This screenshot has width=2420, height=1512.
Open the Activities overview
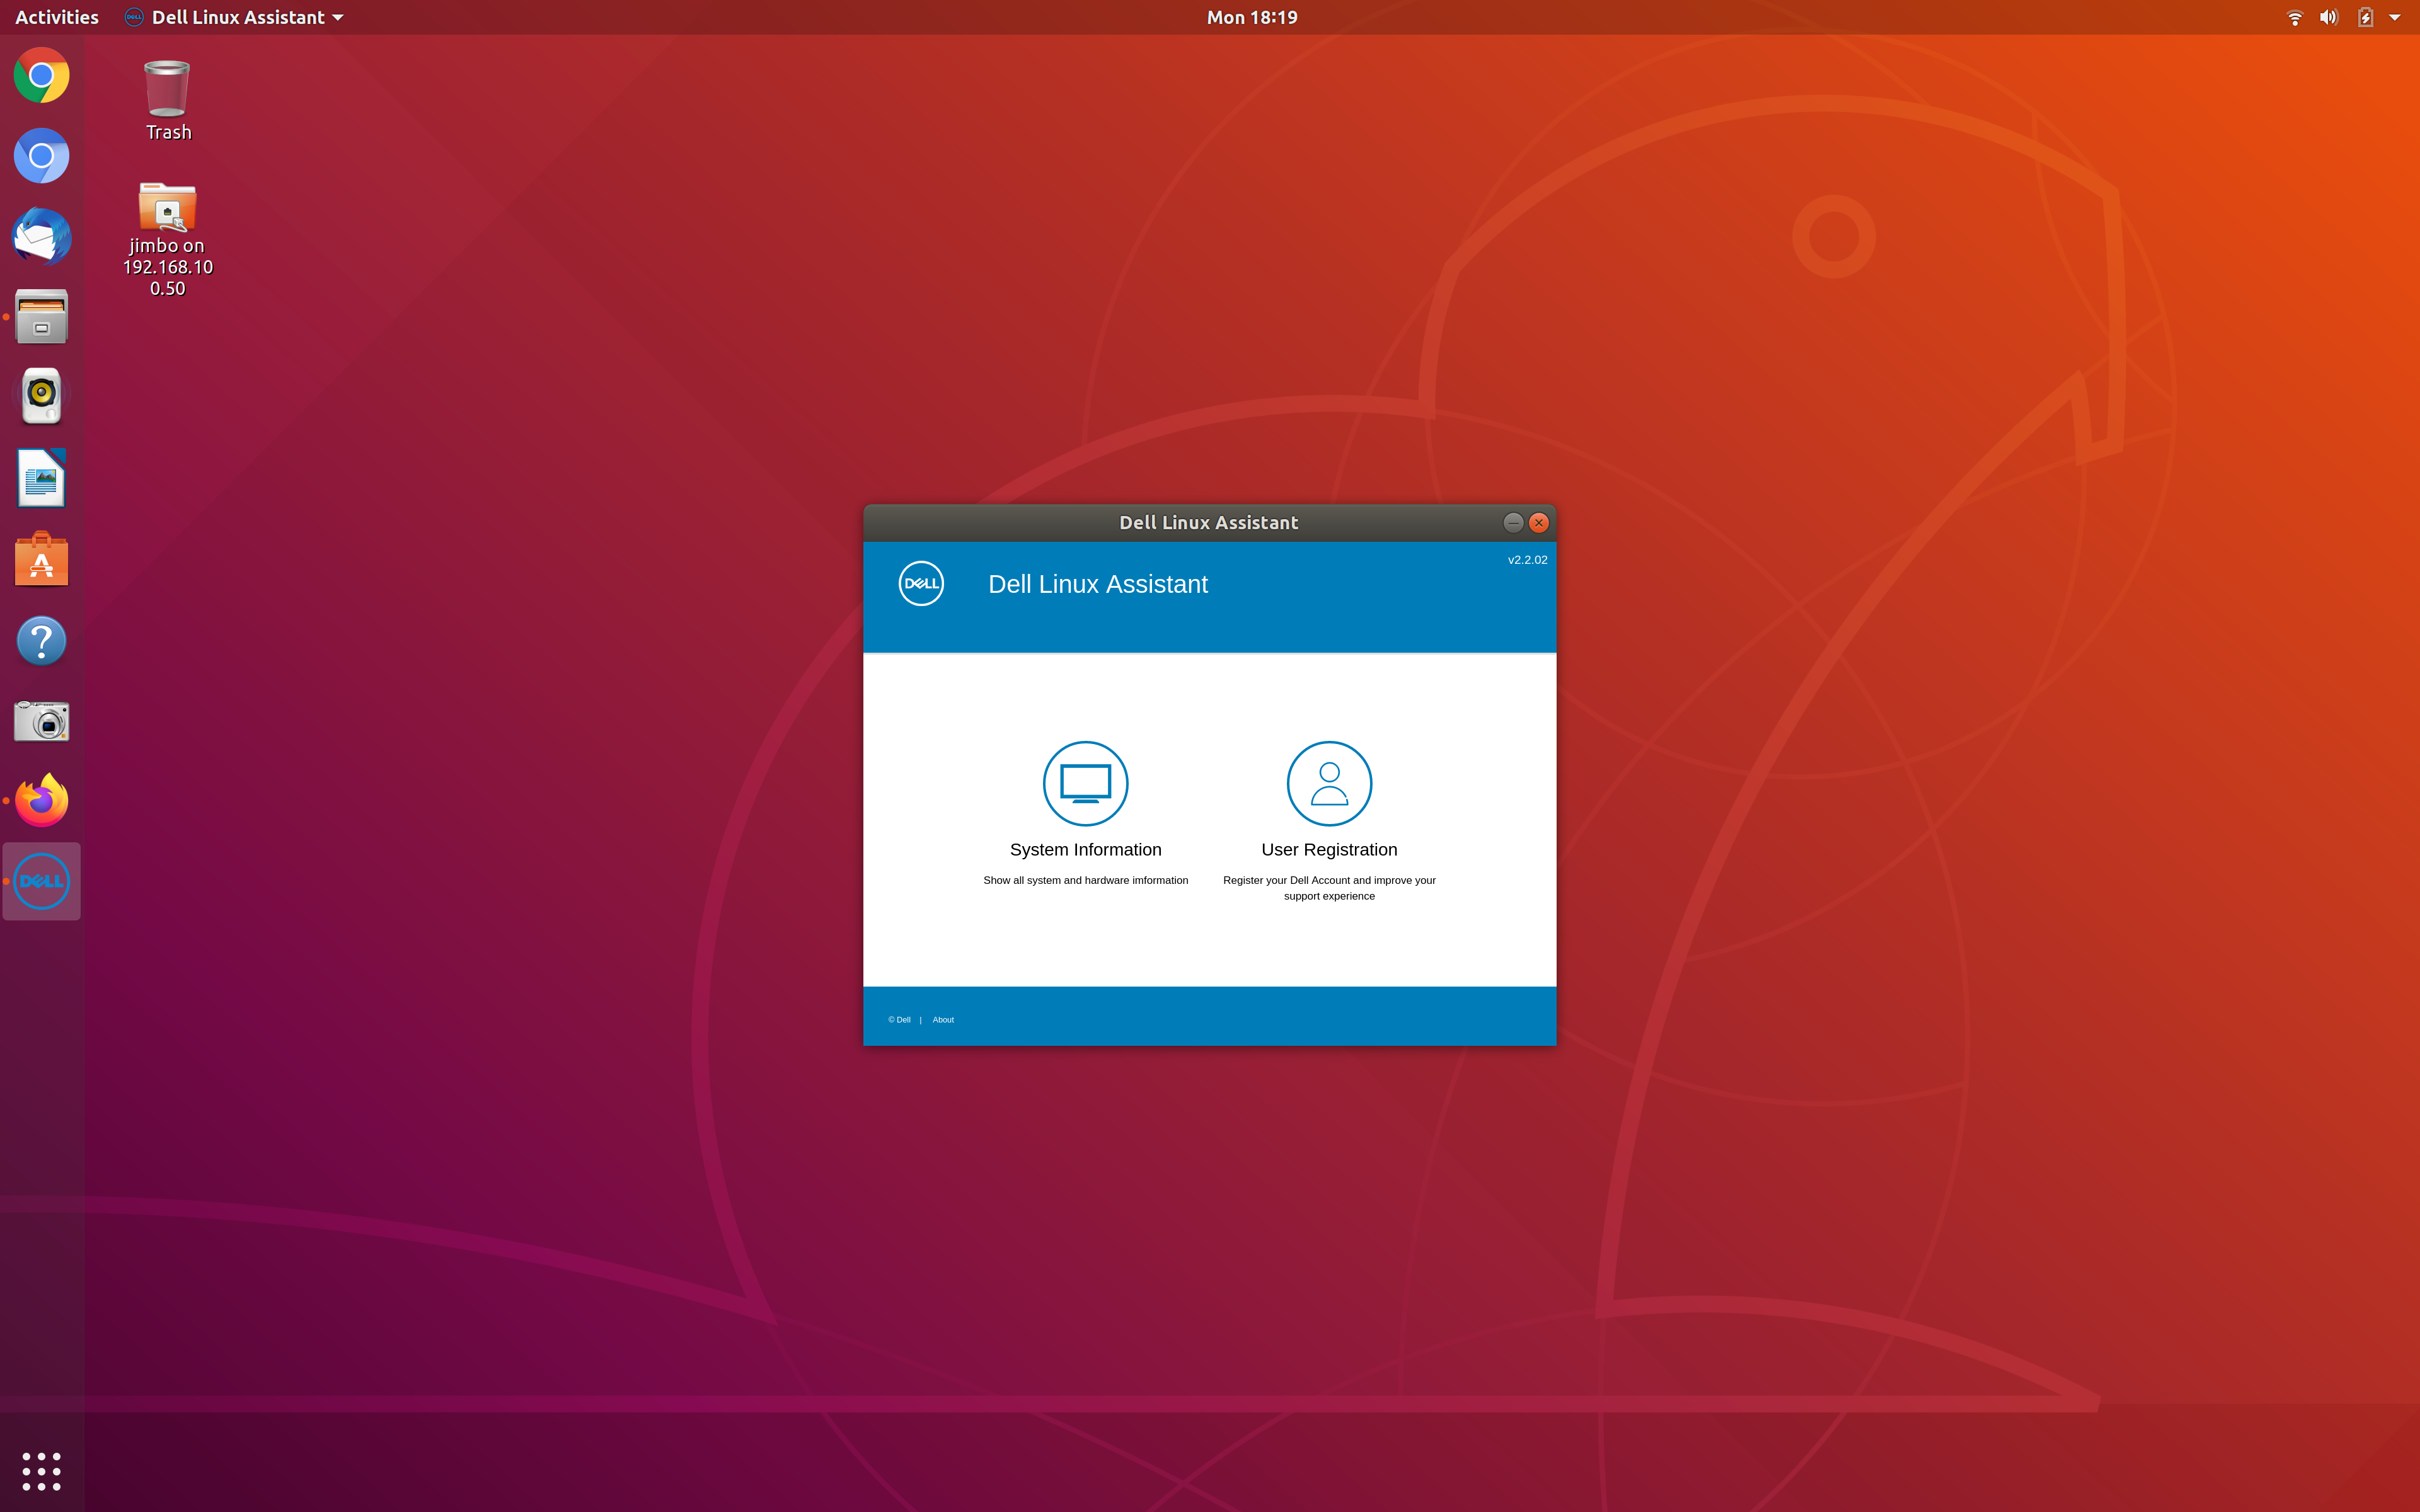(x=57, y=17)
